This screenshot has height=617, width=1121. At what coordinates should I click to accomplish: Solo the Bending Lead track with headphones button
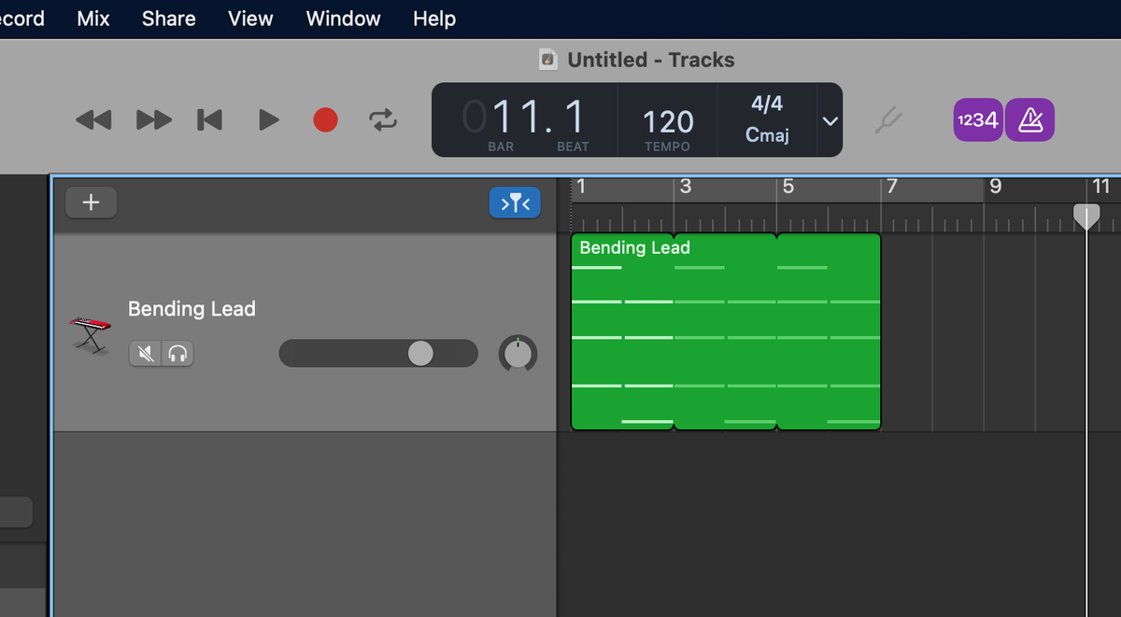(x=177, y=354)
